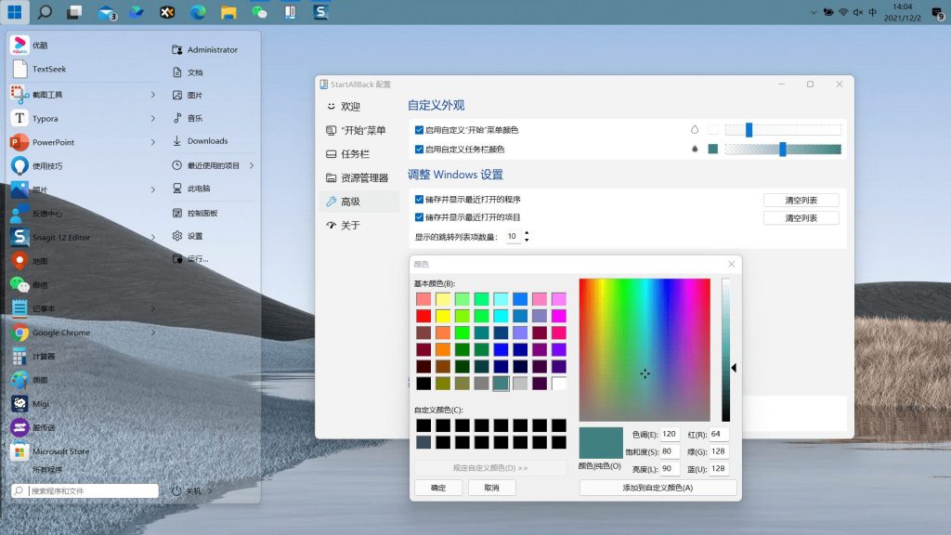Open Snagit 12 Editor in the start menu
The width and height of the screenshot is (951, 535).
(60, 238)
